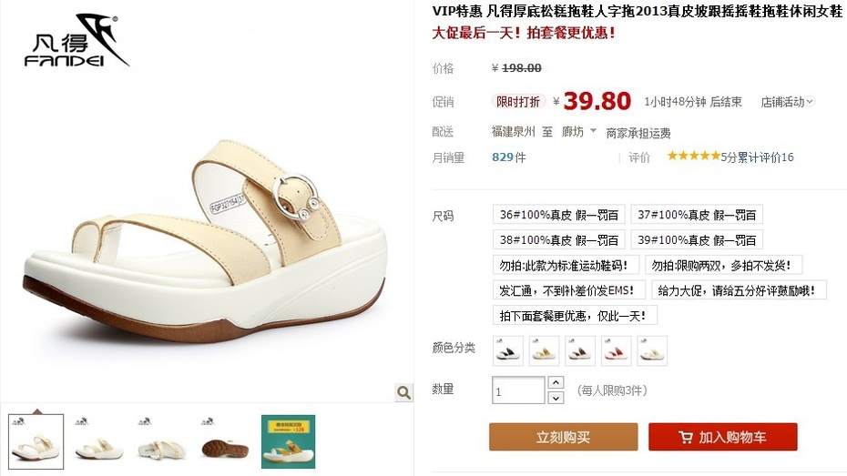Choose size 37# option
The height and width of the screenshot is (476, 847).
tap(697, 214)
